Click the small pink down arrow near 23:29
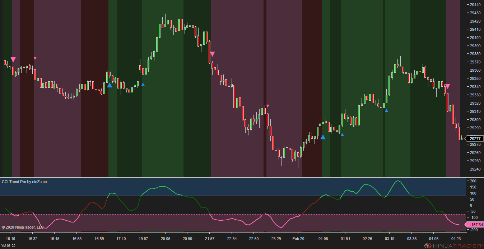This screenshot has width=484, height=249. pos(267,106)
